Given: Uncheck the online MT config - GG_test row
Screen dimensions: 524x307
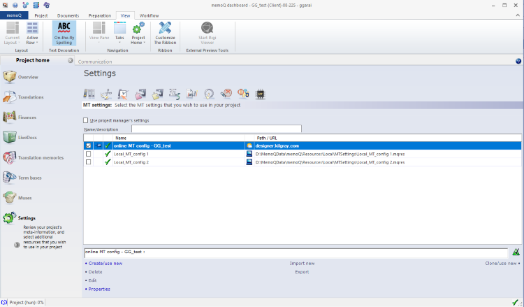Looking at the screenshot, I should [88, 145].
